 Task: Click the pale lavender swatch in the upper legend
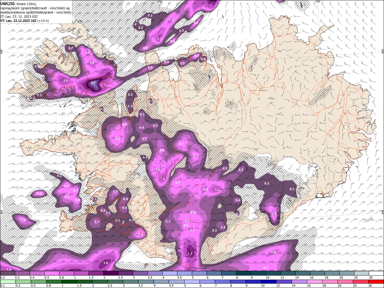tap(169, 273)
